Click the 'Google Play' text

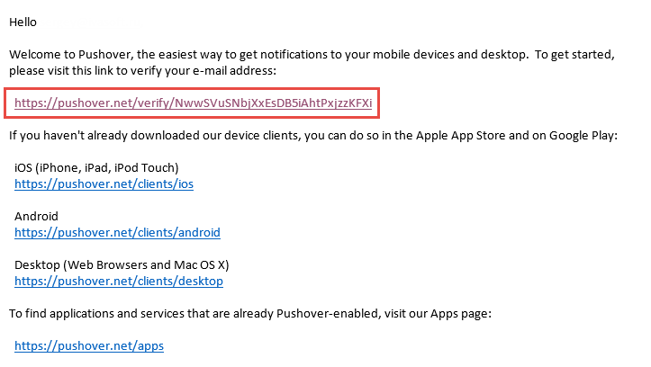pyautogui.click(x=582, y=136)
